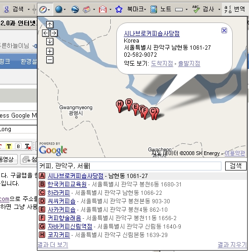This screenshot has width=249, height=252.
Task: Select map marker H
Action: pos(120,105)
